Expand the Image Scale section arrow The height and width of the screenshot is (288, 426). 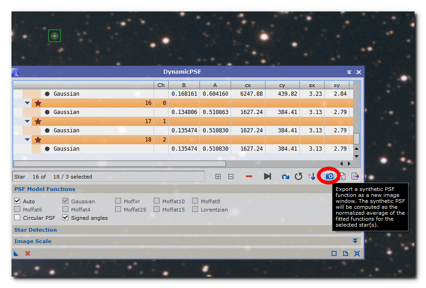(355, 241)
